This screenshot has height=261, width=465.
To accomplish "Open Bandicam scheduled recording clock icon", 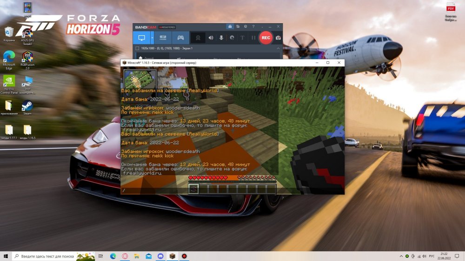I will (x=246, y=26).
